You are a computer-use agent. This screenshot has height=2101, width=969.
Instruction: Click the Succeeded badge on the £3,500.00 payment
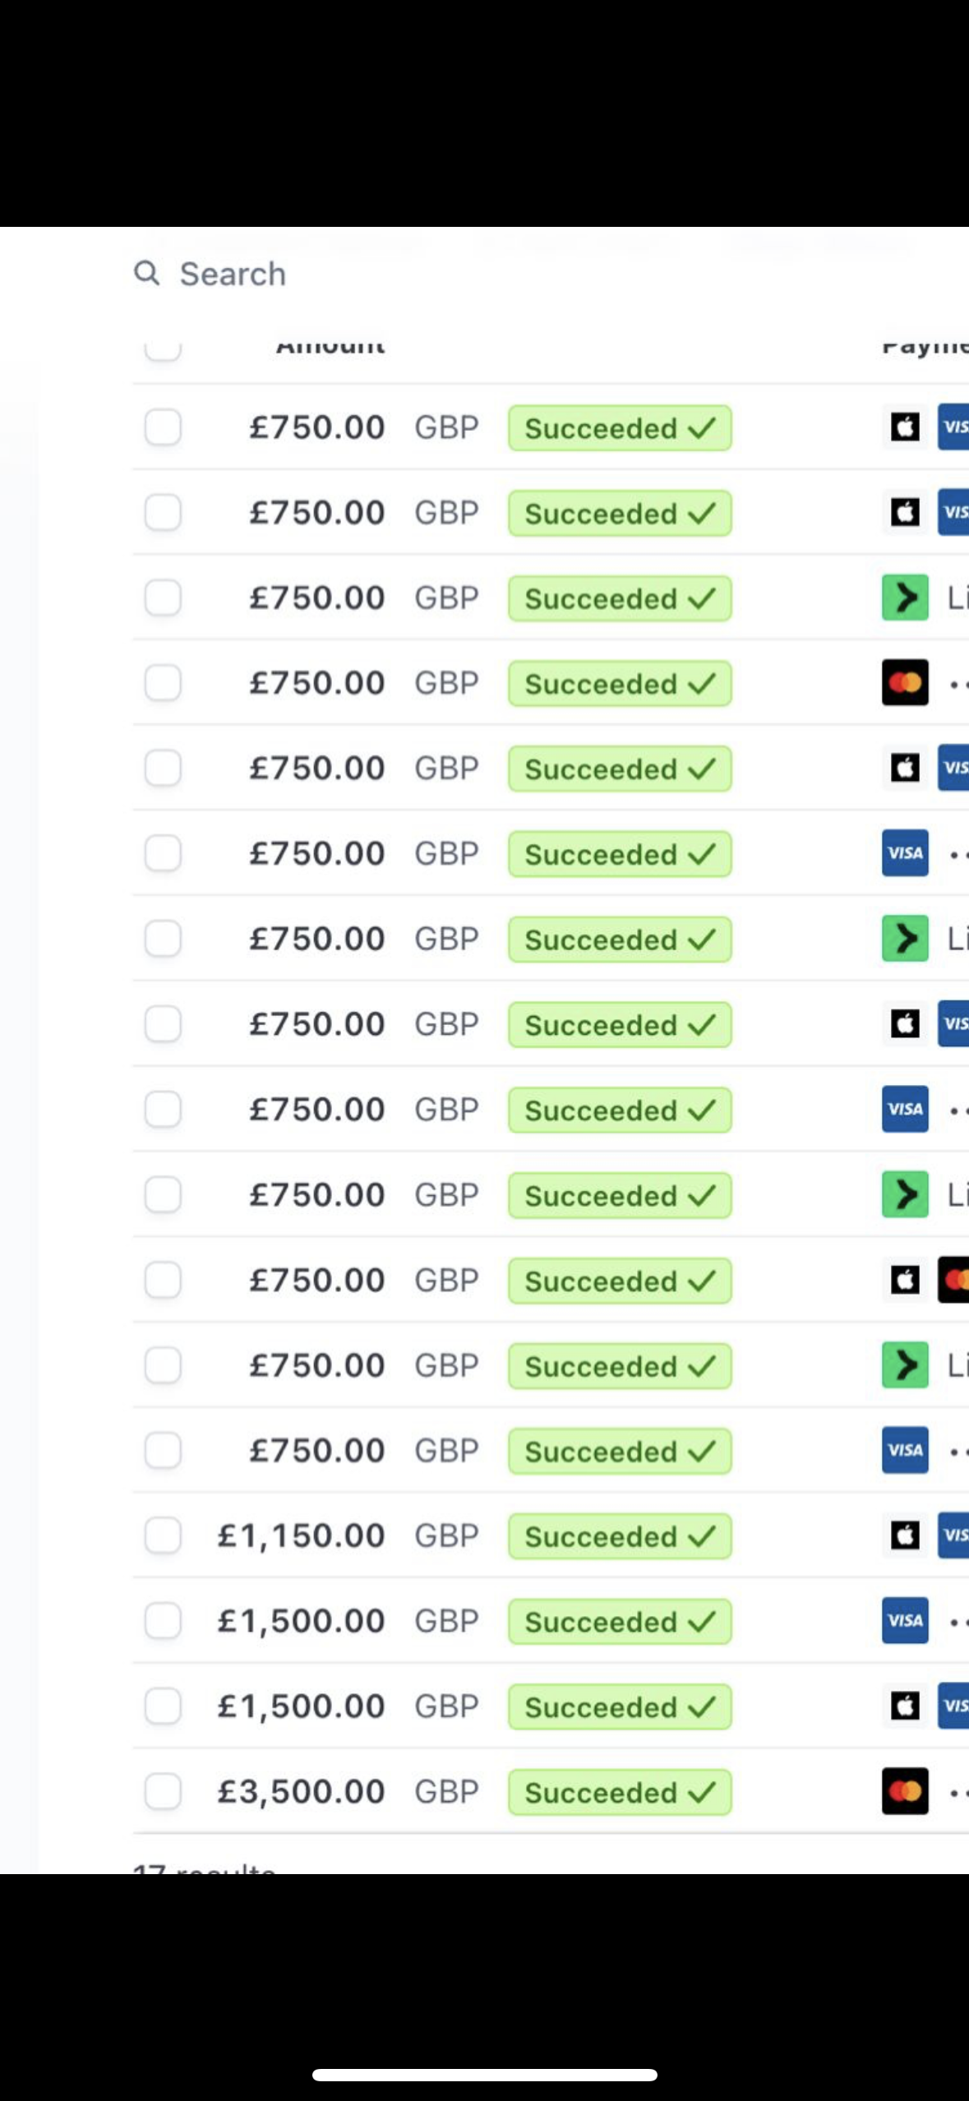[x=620, y=1792]
